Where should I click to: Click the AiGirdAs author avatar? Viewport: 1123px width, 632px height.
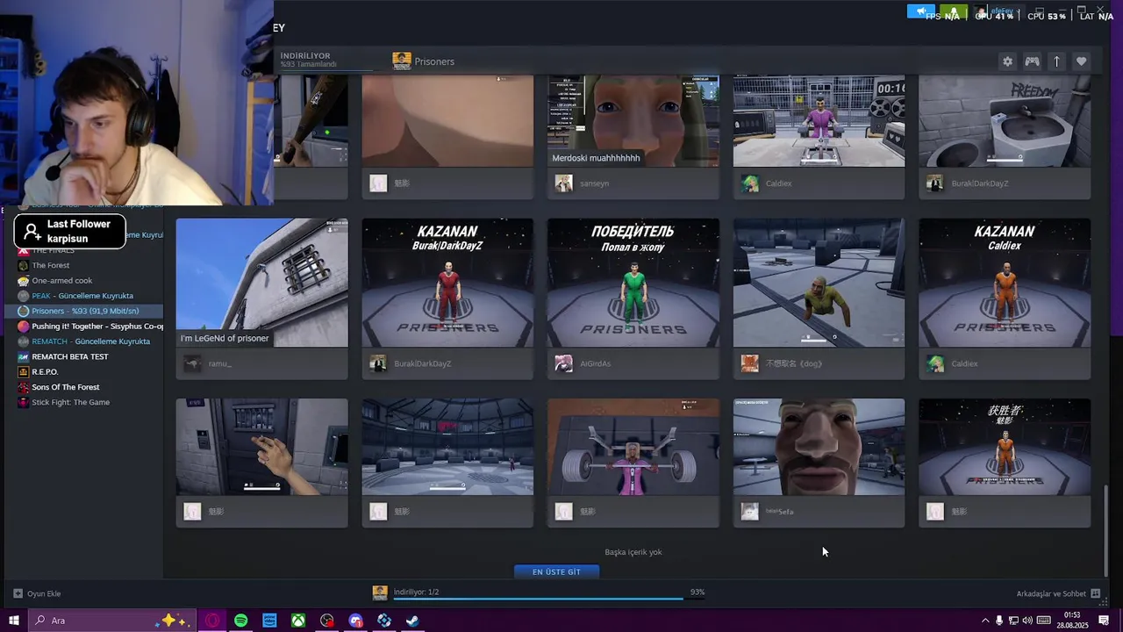click(x=563, y=363)
